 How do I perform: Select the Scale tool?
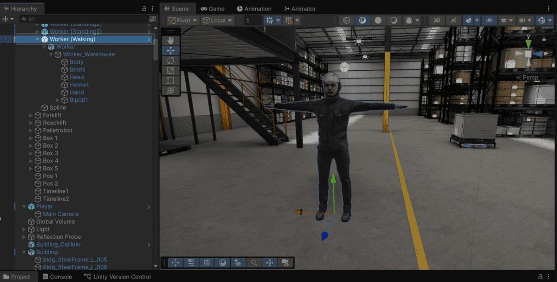171,70
